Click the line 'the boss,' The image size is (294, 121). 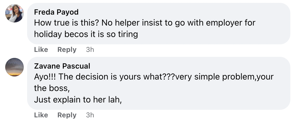[52, 88]
